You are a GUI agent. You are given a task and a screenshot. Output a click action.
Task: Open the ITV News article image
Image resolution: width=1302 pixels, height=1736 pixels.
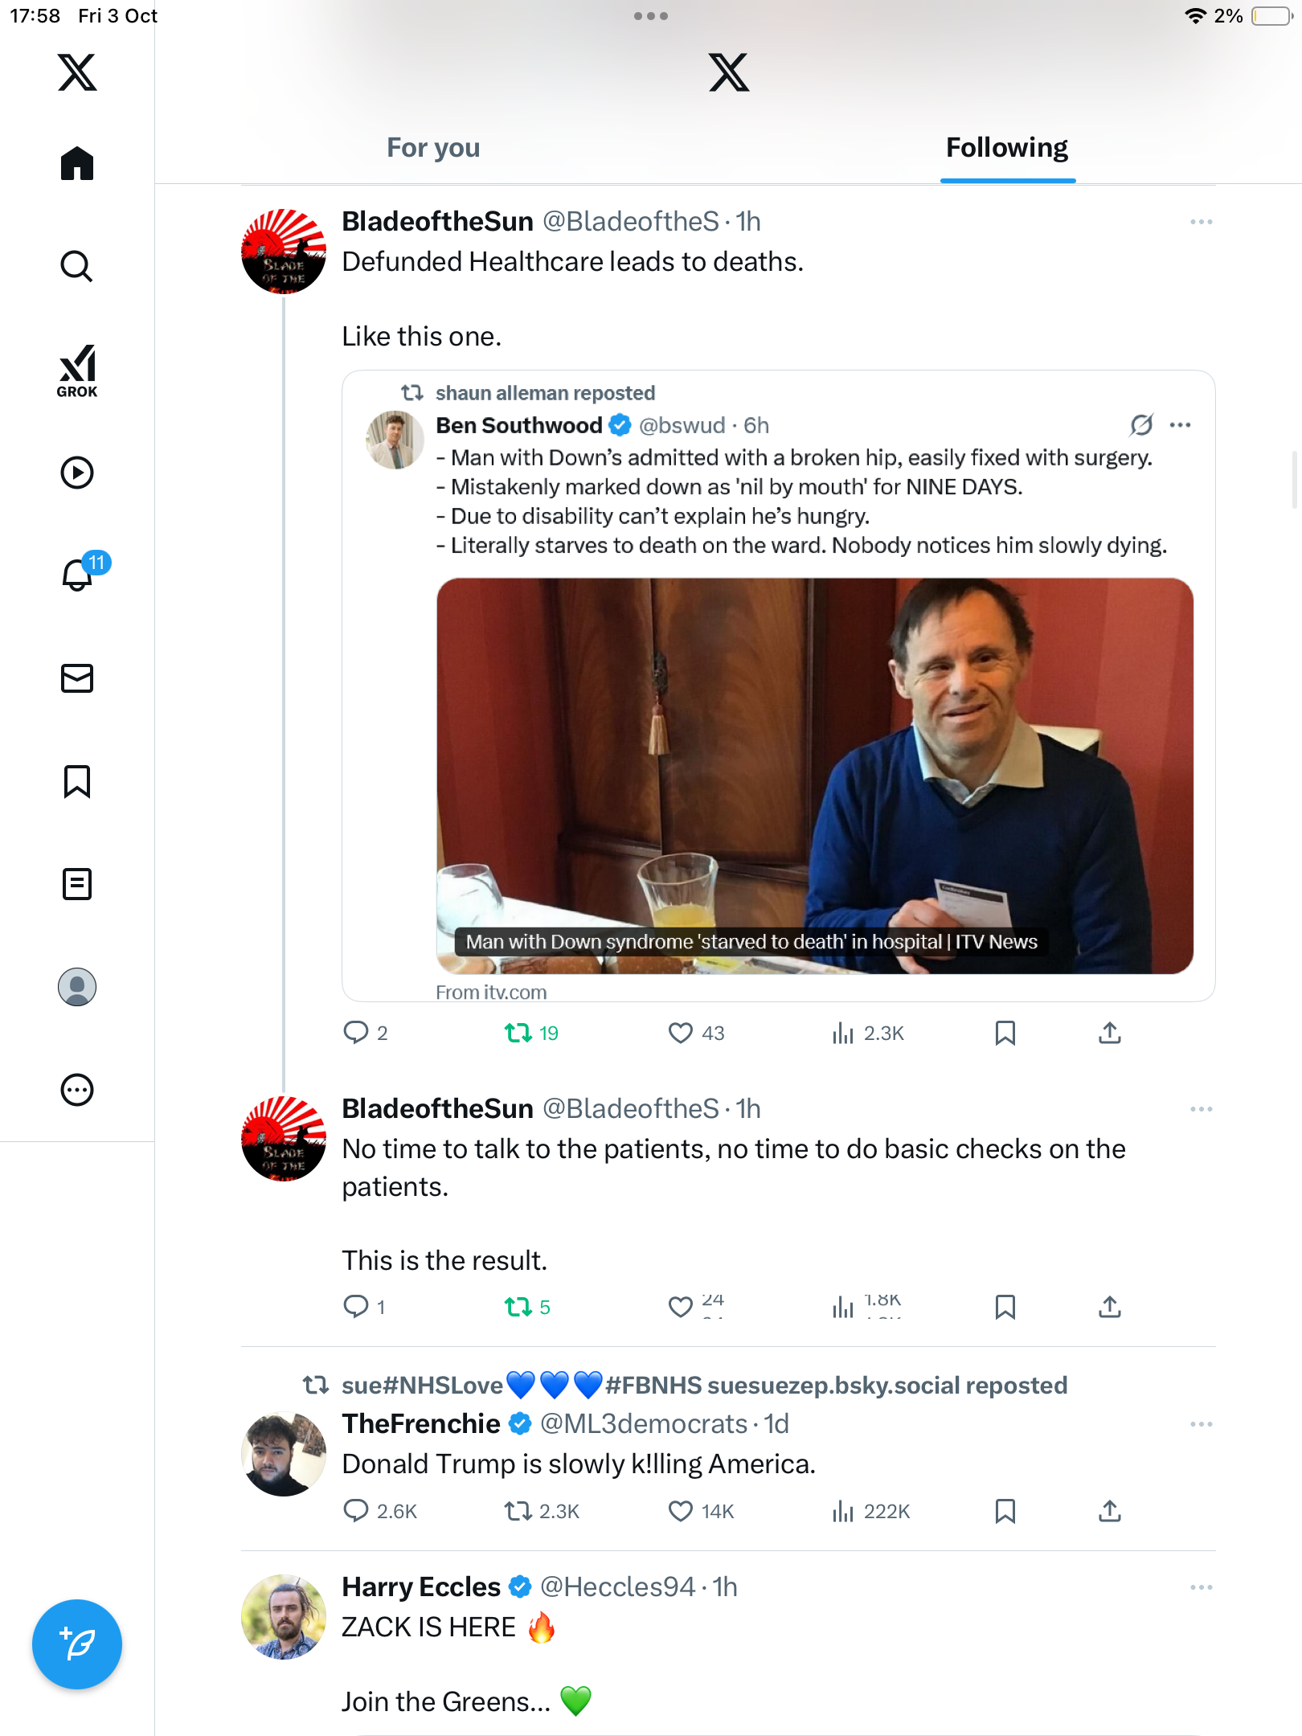tap(814, 776)
